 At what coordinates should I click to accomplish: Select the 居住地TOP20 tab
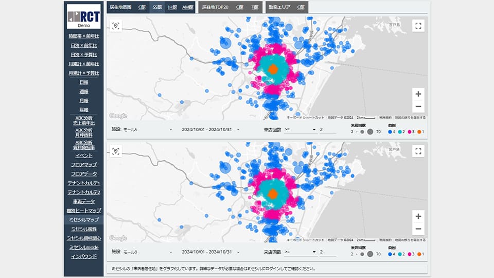pyautogui.click(x=215, y=8)
